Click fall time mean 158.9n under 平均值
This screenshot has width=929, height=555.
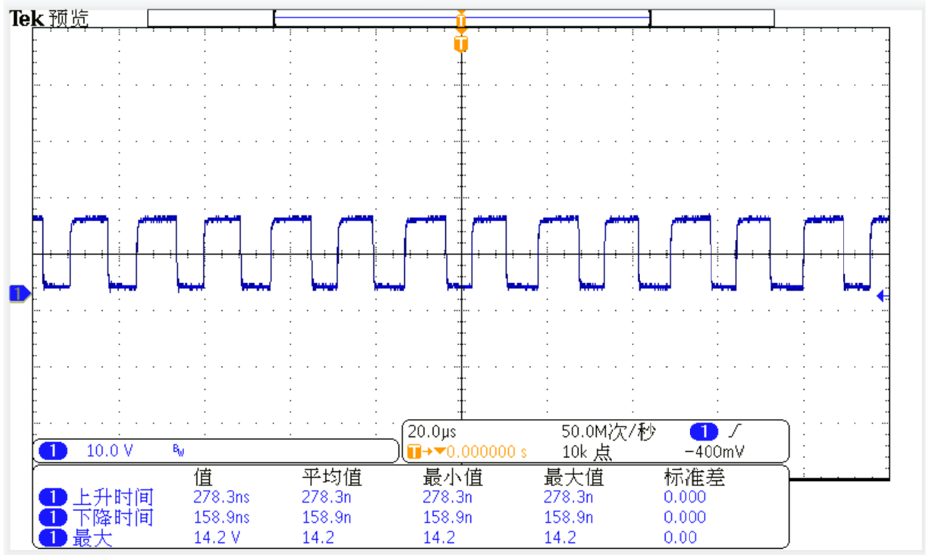[326, 517]
